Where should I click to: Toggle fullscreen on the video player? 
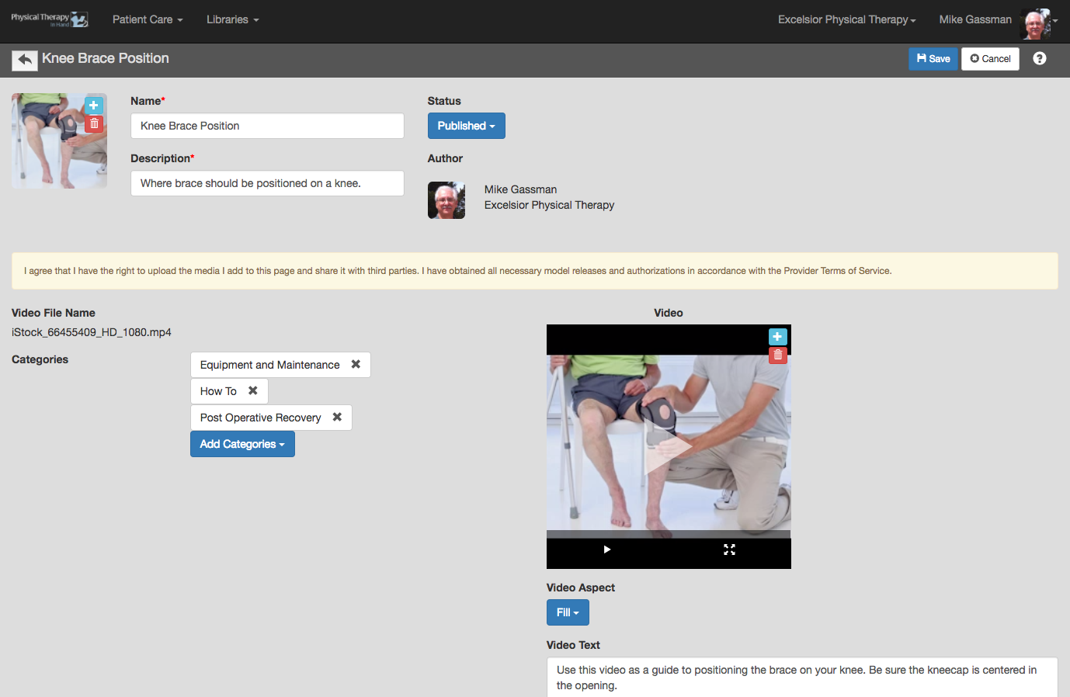point(729,550)
